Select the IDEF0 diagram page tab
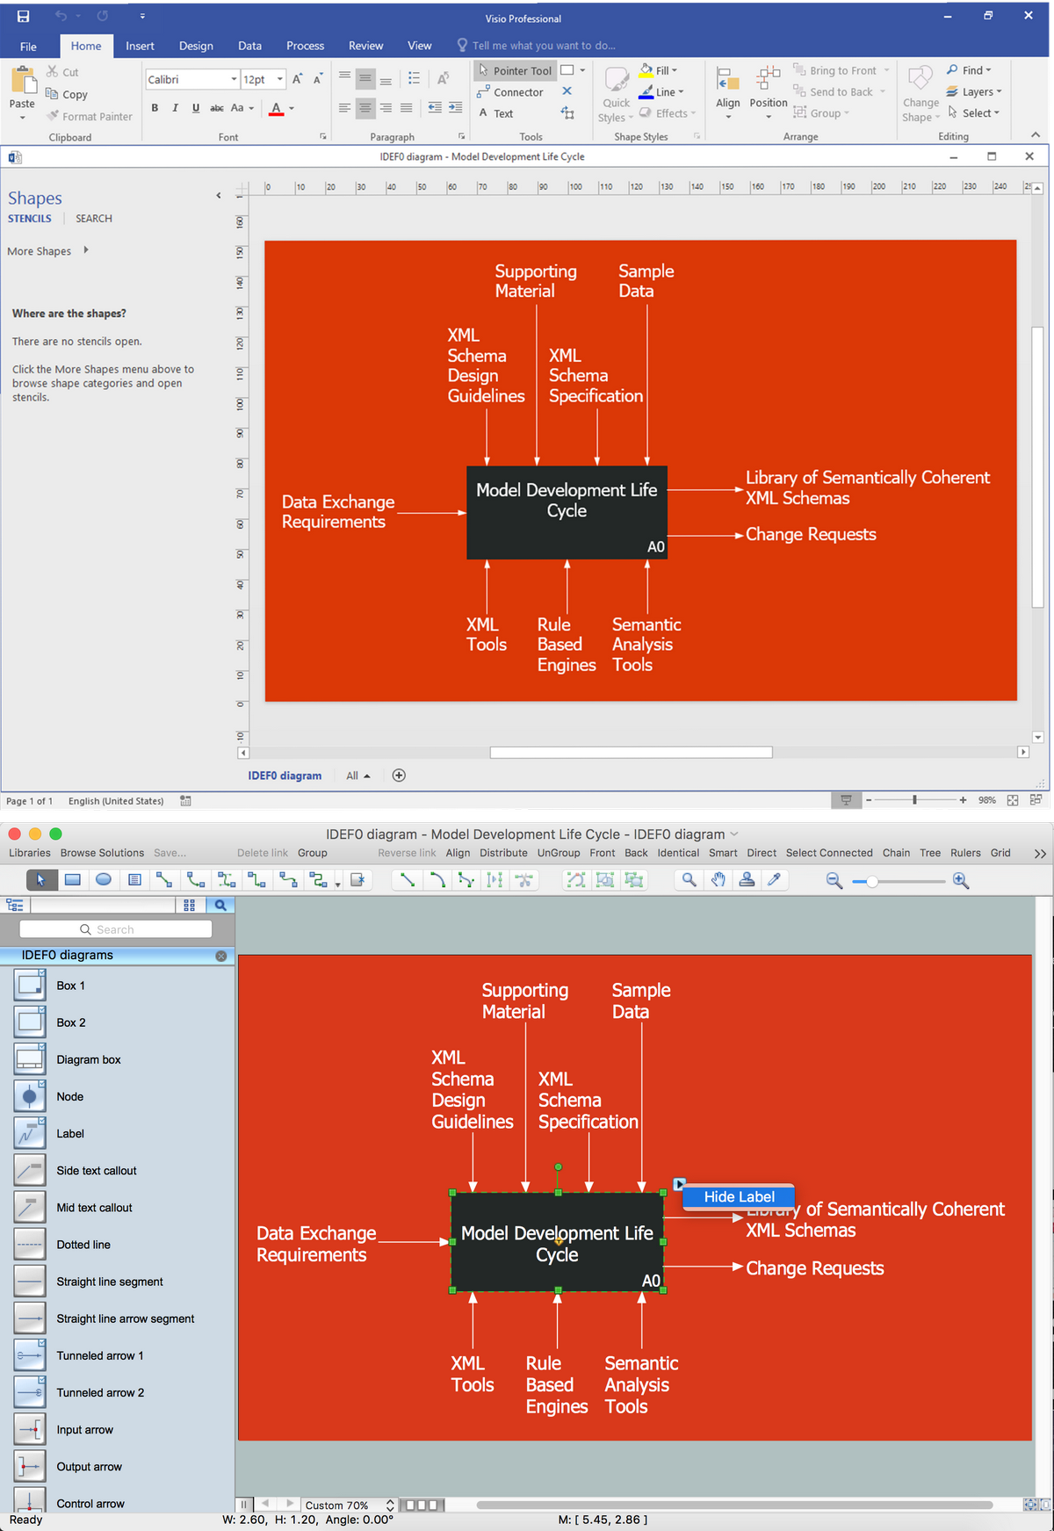 (x=285, y=776)
